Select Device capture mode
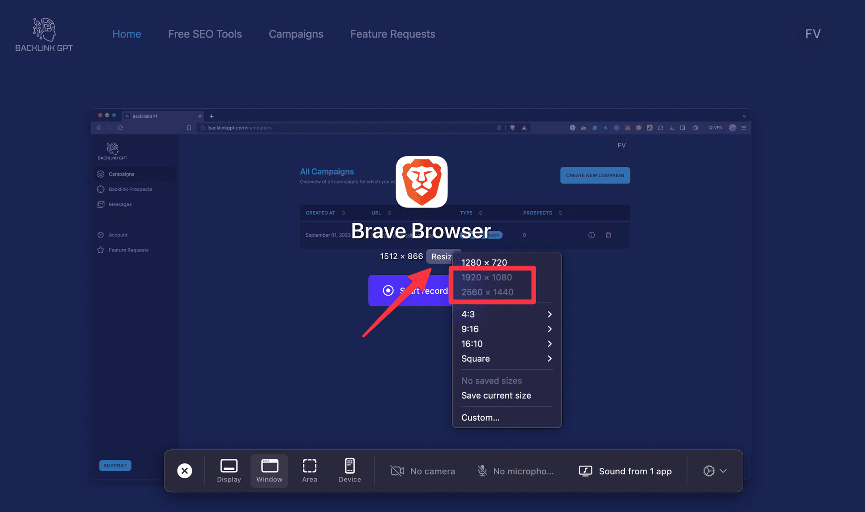This screenshot has height=512, width=865. click(350, 471)
